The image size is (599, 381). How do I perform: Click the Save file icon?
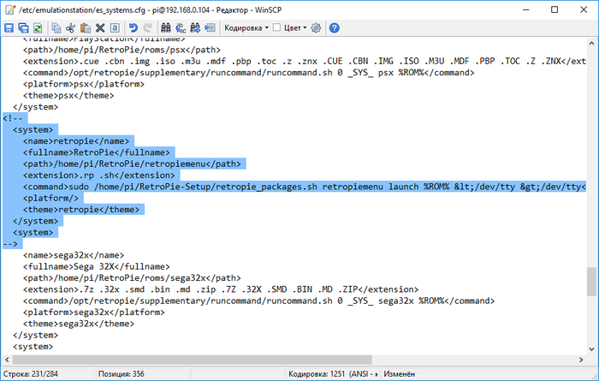[x=9, y=27]
